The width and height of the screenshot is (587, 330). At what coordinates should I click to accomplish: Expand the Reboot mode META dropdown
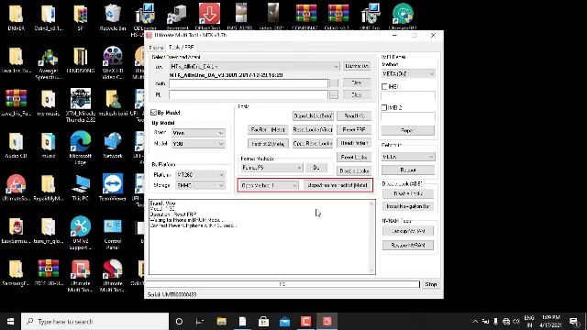click(x=431, y=157)
